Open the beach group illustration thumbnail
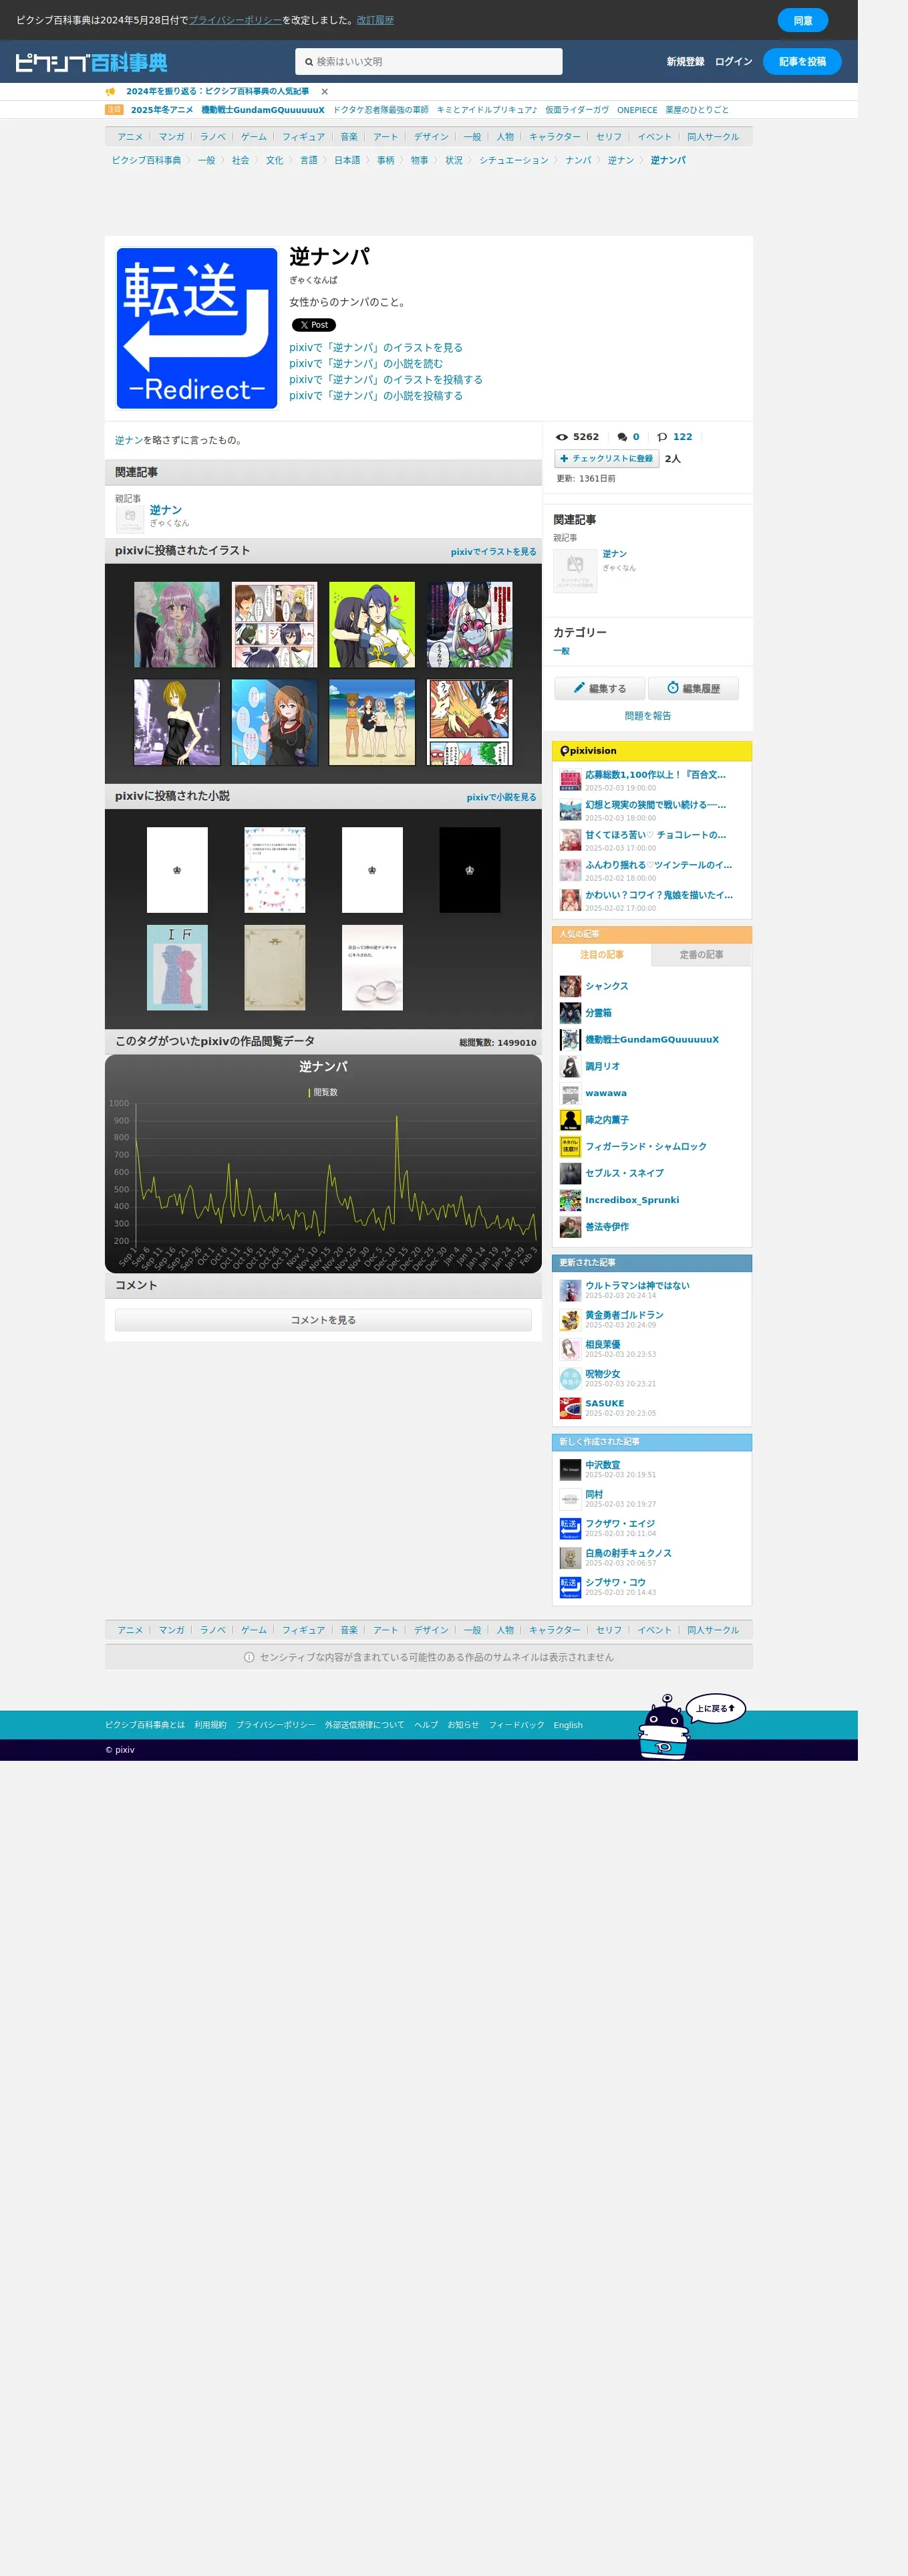The width and height of the screenshot is (908, 2576). point(371,723)
